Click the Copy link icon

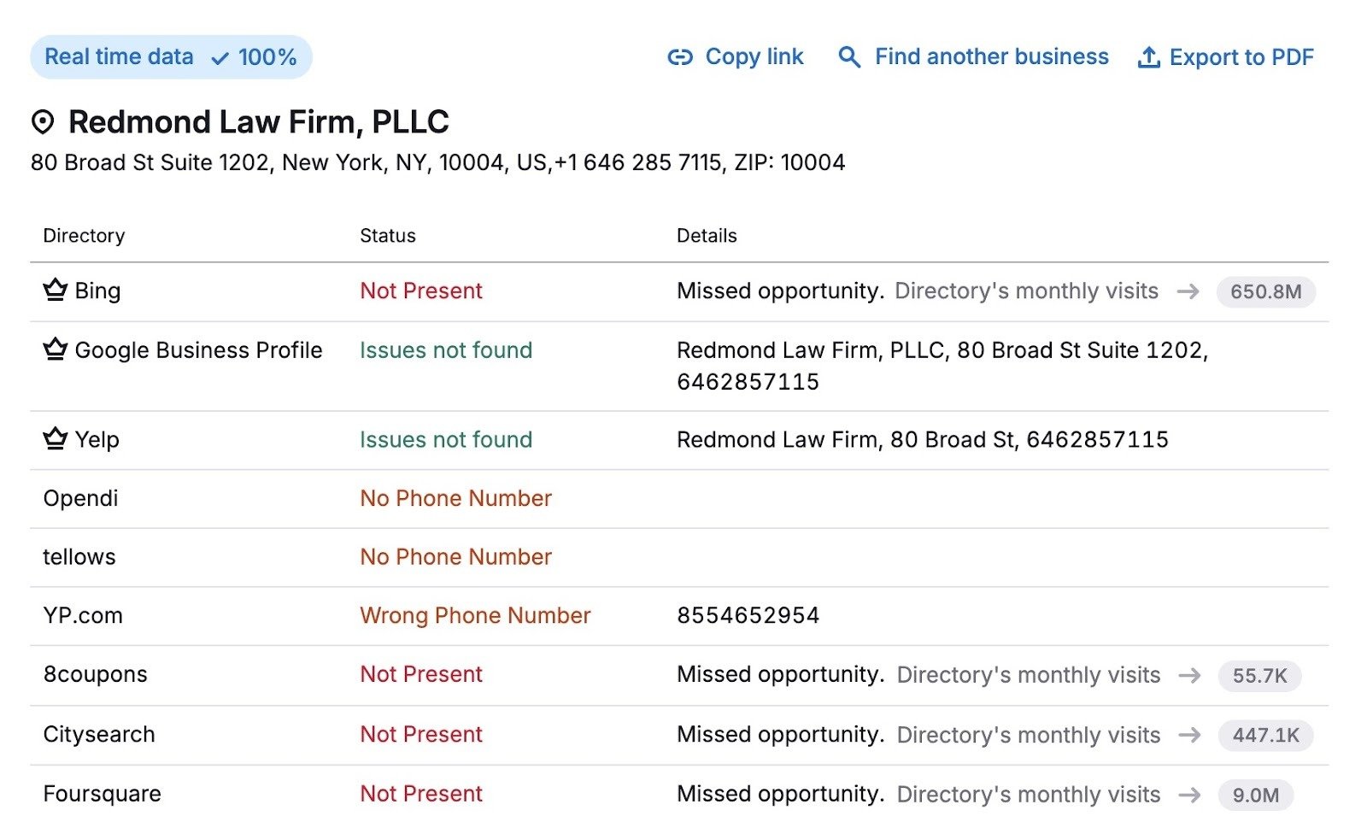coord(679,56)
